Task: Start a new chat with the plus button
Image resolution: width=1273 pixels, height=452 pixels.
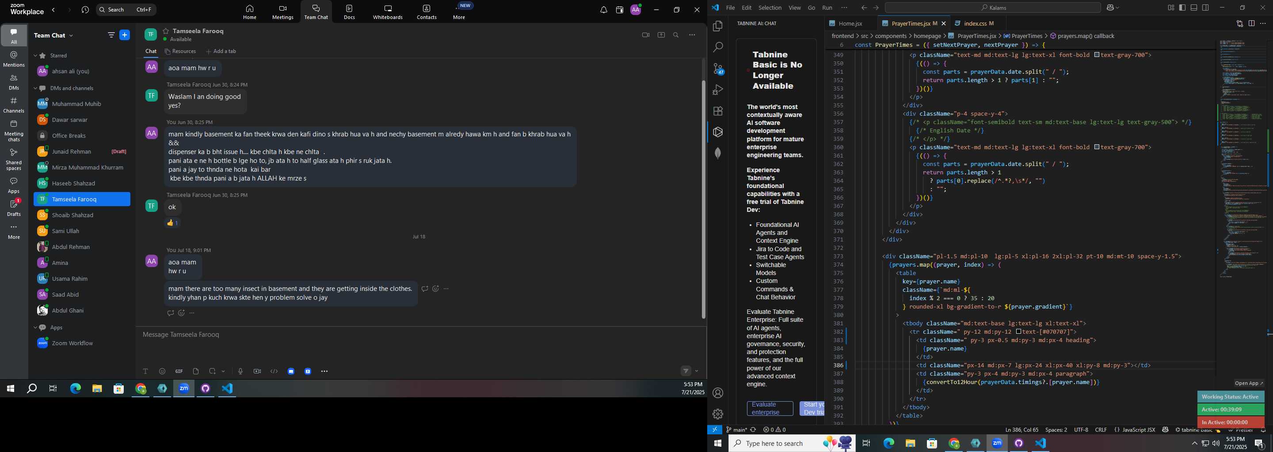Action: (x=125, y=35)
